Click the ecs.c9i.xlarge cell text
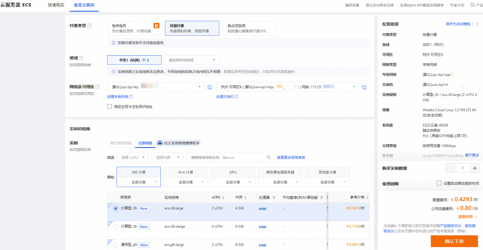Image resolution: width=483 pixels, height=250 pixels. pyautogui.click(x=175, y=227)
